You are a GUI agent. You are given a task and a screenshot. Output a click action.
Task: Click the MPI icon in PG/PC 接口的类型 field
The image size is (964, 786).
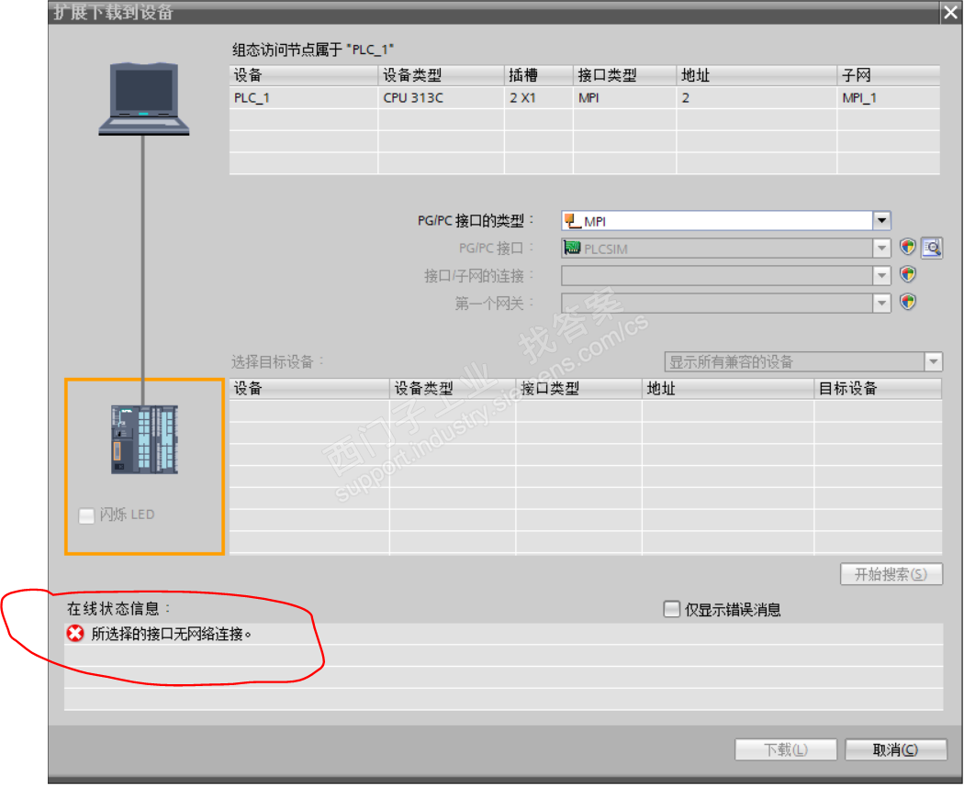[x=573, y=220]
